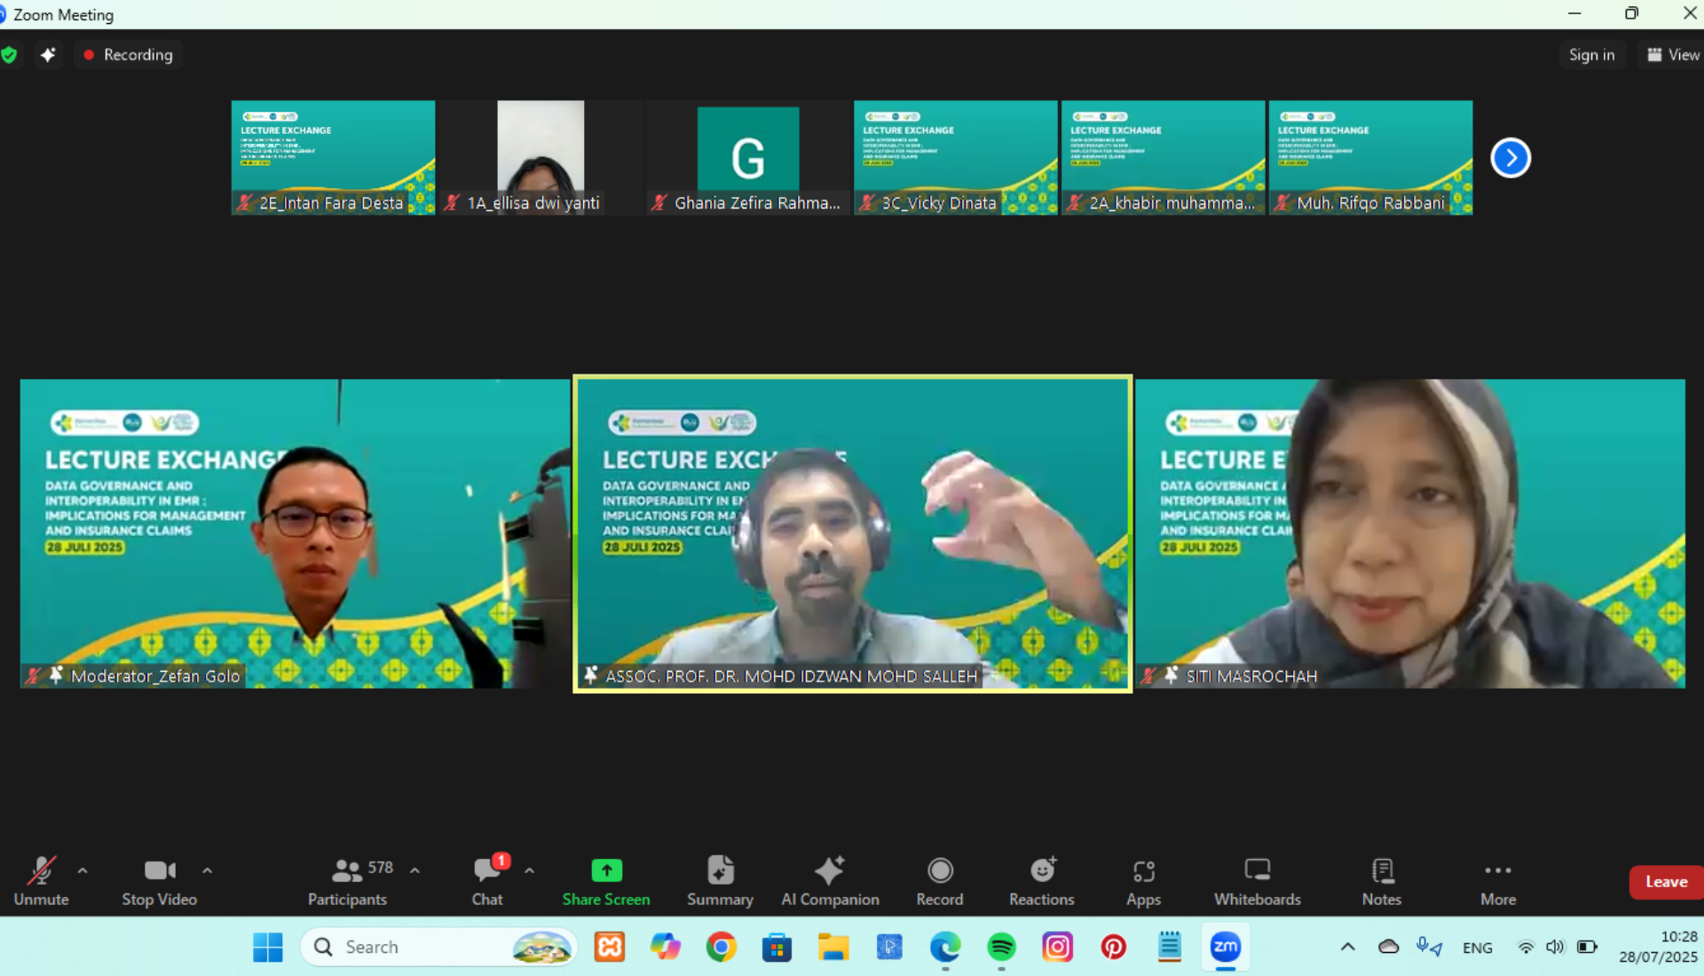The width and height of the screenshot is (1704, 976).
Task: Open AI Companion
Action: click(830, 881)
